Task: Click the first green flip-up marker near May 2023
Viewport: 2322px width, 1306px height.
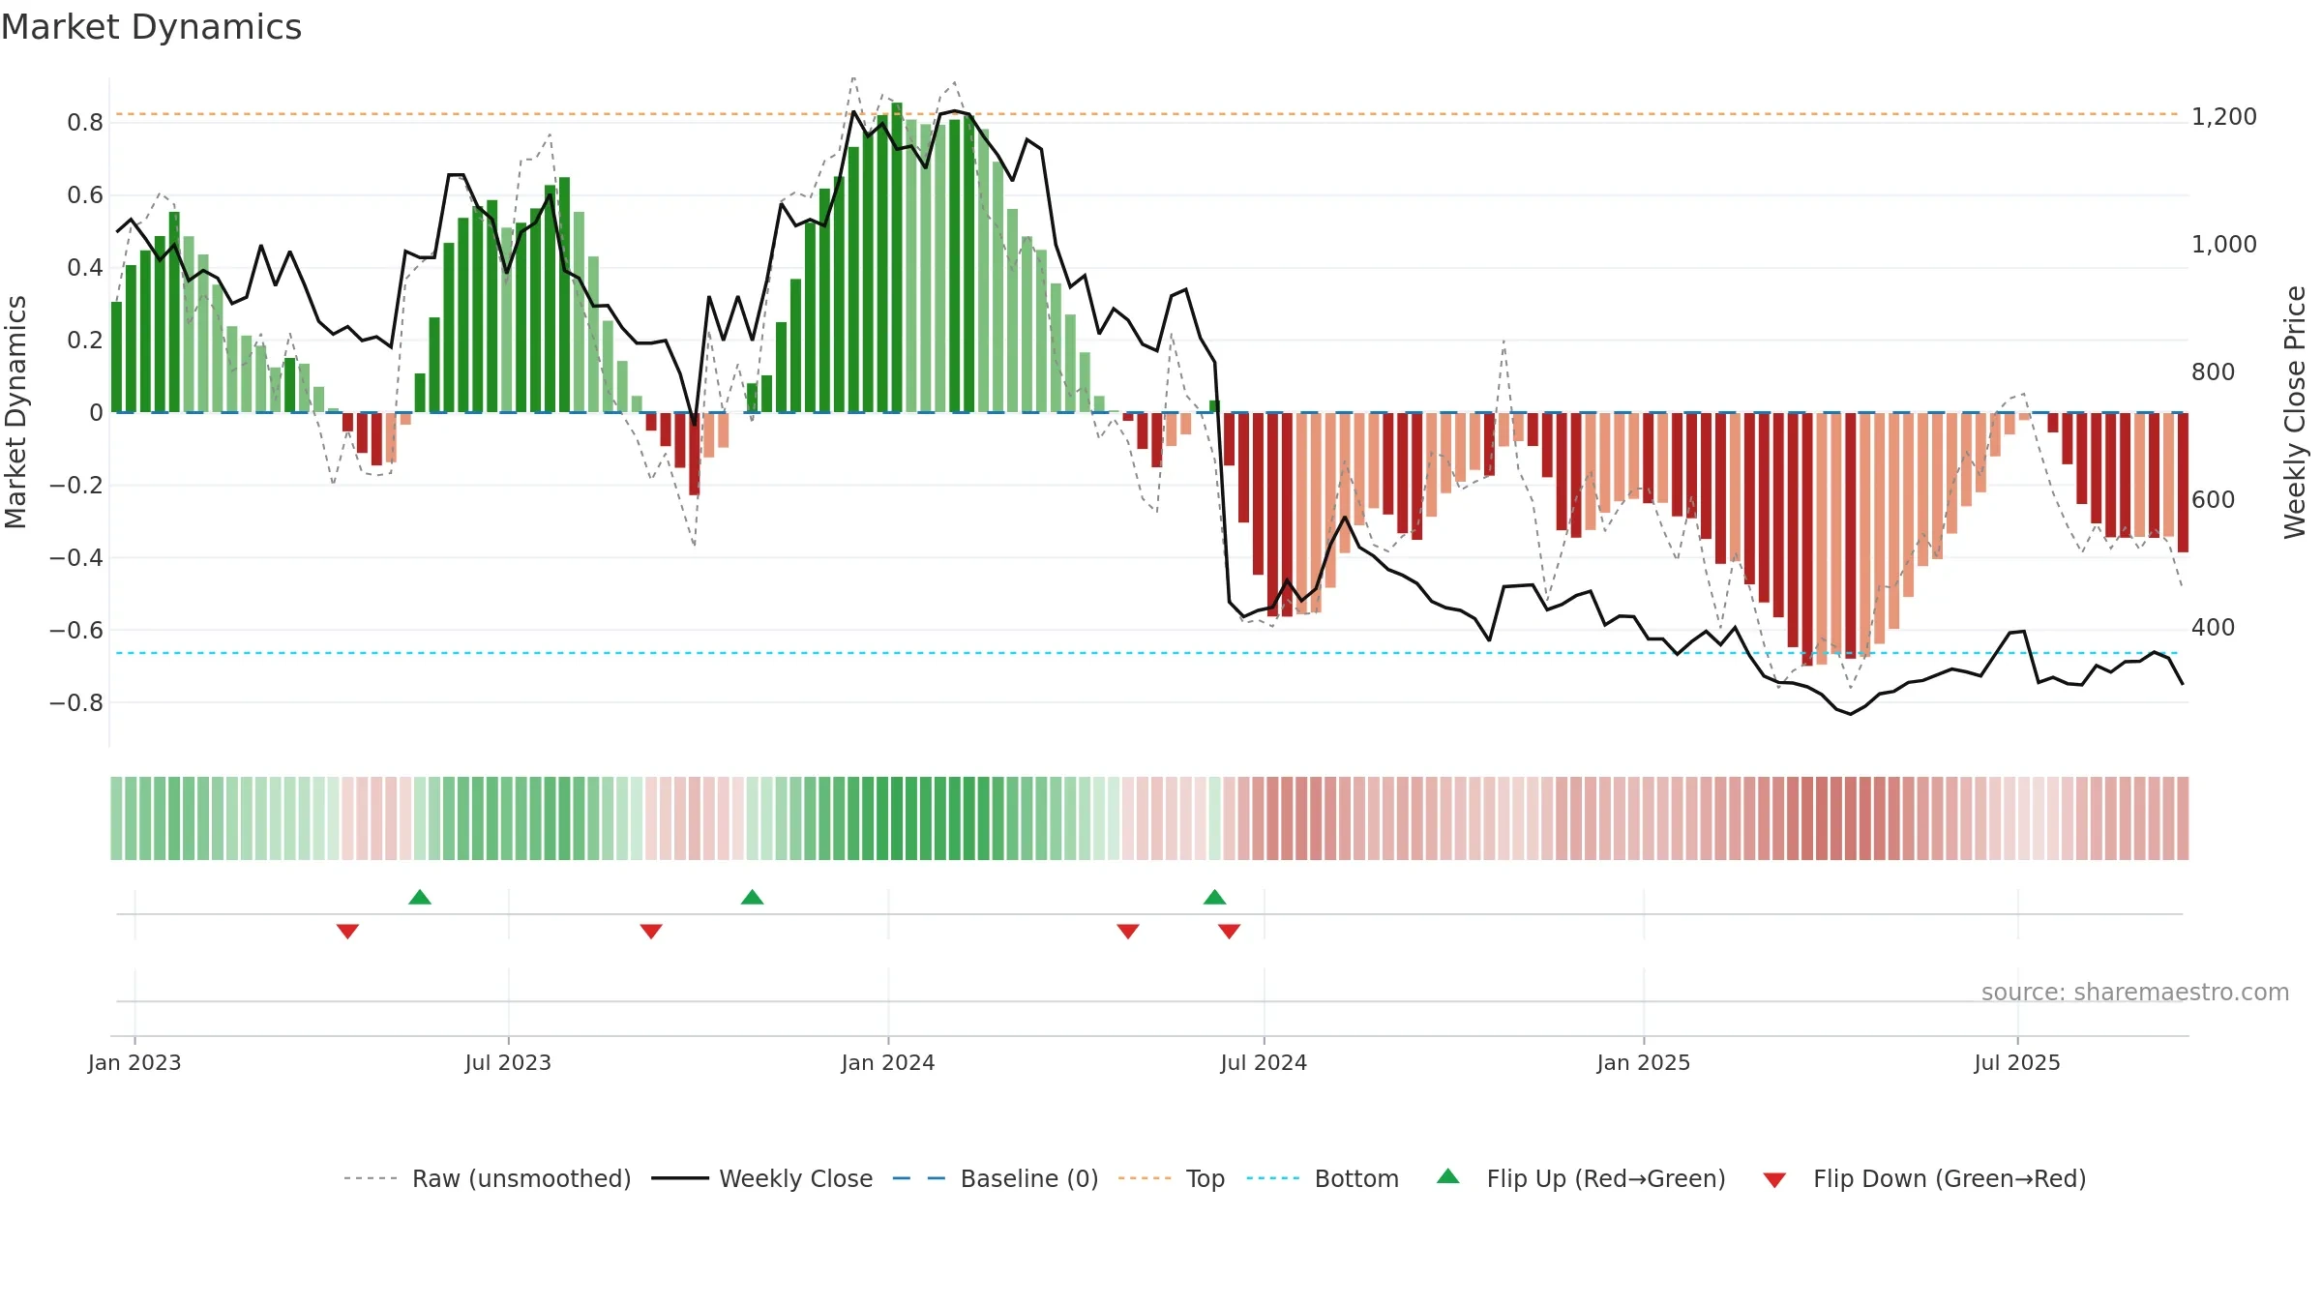Action: (420, 897)
